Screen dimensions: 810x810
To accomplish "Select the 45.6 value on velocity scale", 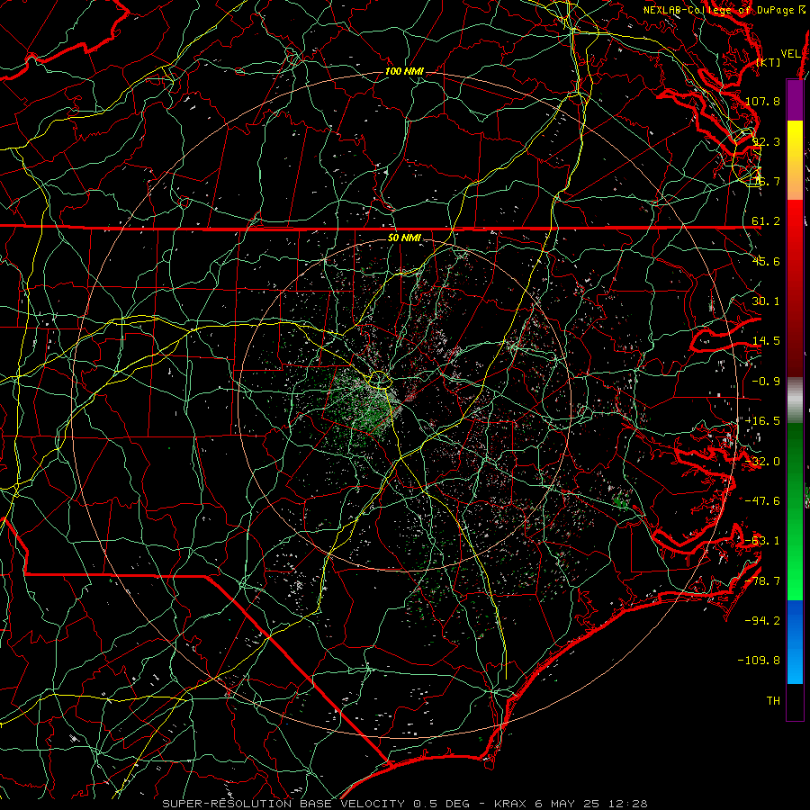I will 766,261.
